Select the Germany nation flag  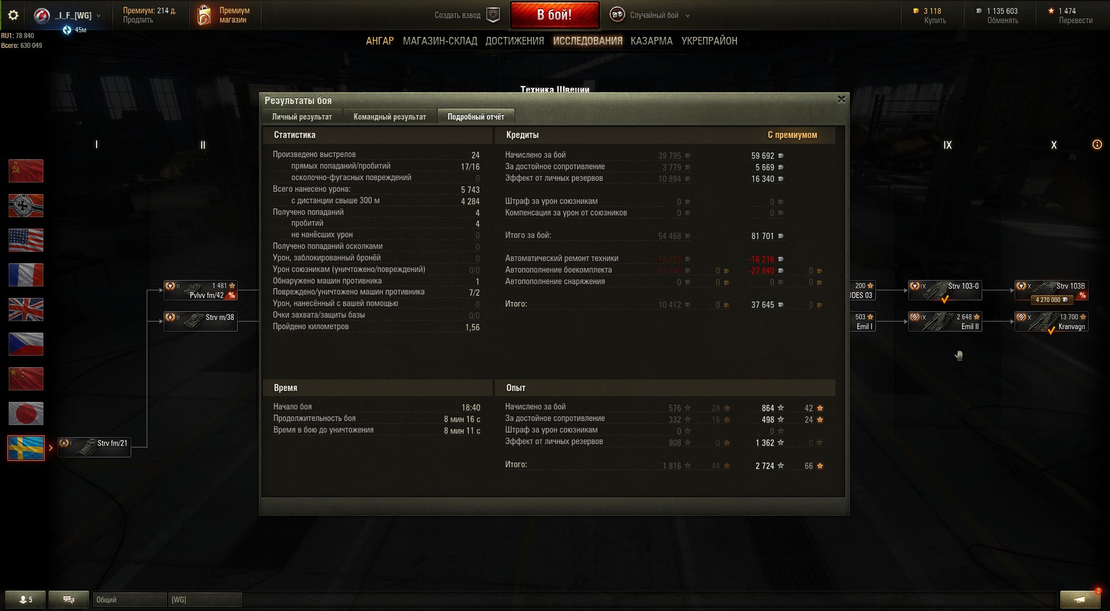(x=26, y=206)
